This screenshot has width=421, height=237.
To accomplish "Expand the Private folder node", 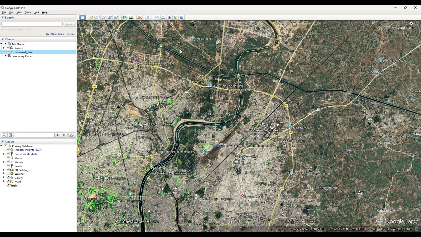I will (x=4, y=48).
